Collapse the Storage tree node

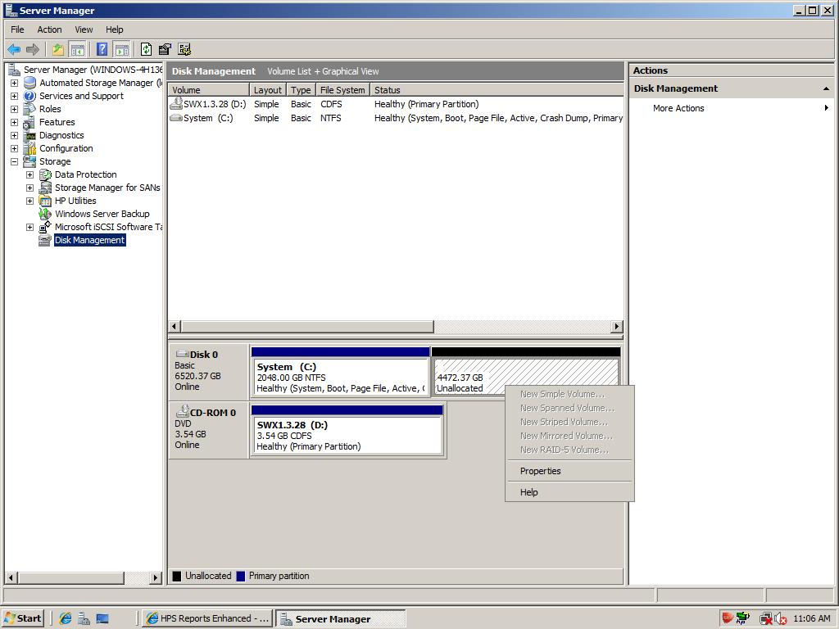click(14, 161)
